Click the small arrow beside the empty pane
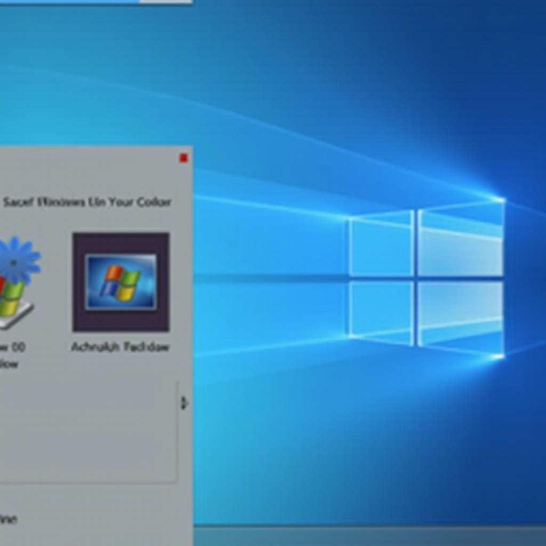546x546 pixels. 184,403
